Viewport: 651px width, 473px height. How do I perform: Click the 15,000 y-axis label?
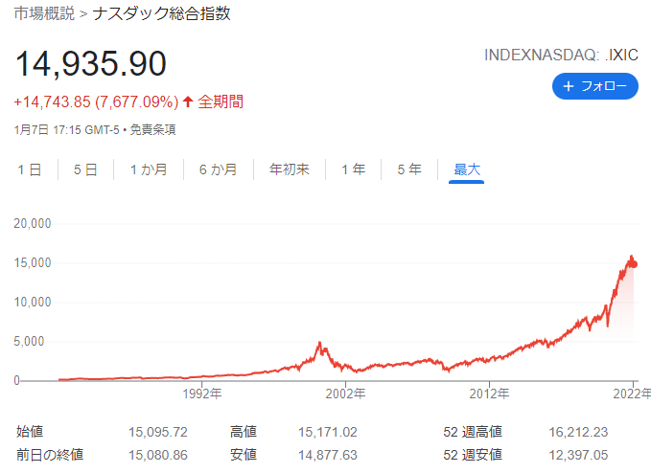click(x=33, y=262)
